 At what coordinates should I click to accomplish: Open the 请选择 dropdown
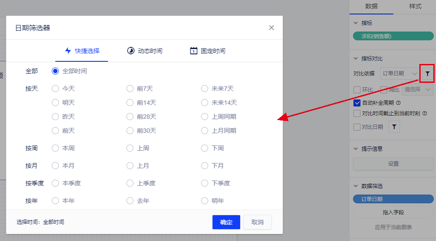418,90
